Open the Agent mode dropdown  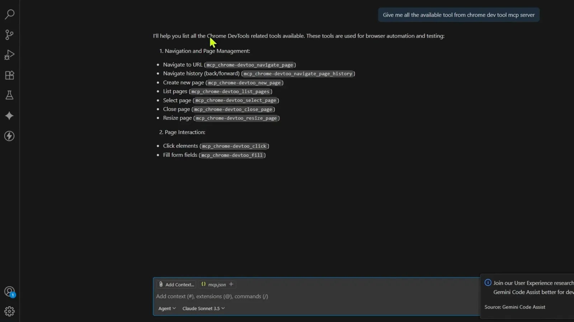(x=167, y=308)
